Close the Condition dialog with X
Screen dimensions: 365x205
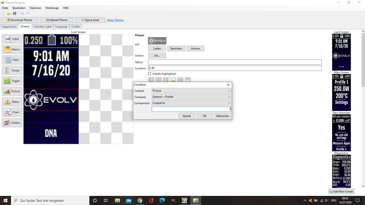228,85
